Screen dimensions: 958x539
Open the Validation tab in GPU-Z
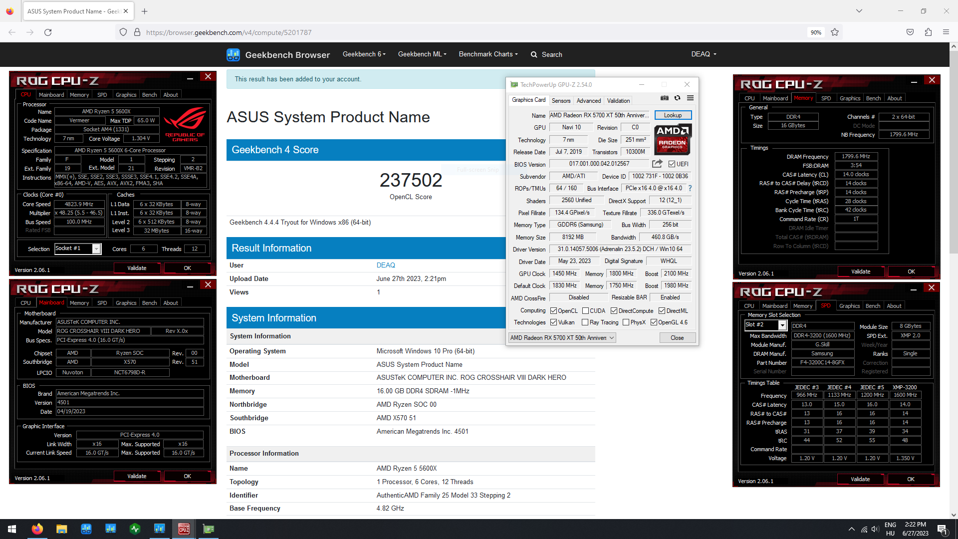(x=618, y=101)
